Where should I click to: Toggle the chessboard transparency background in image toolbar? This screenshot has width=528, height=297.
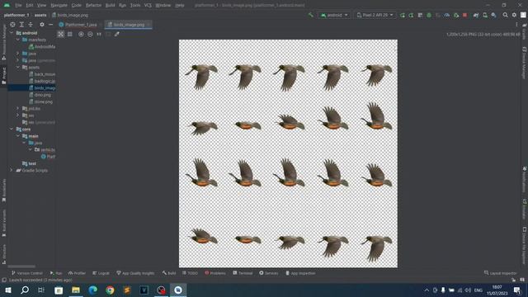60,34
